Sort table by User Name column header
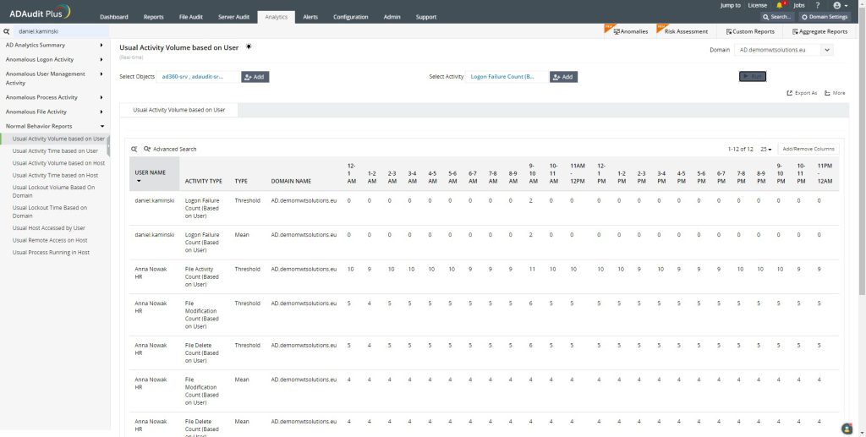 click(x=151, y=172)
